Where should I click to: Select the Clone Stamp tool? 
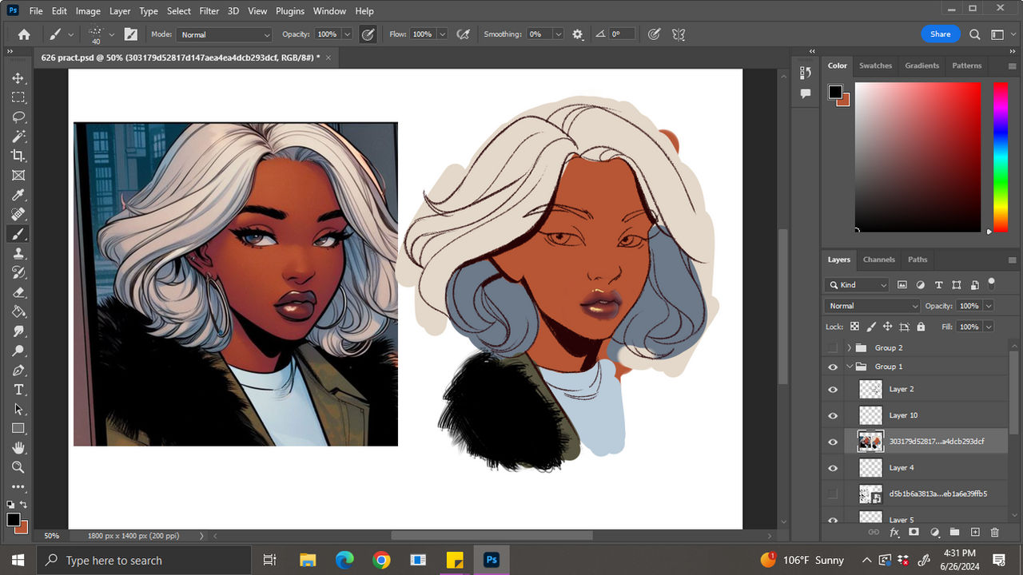pos(18,253)
